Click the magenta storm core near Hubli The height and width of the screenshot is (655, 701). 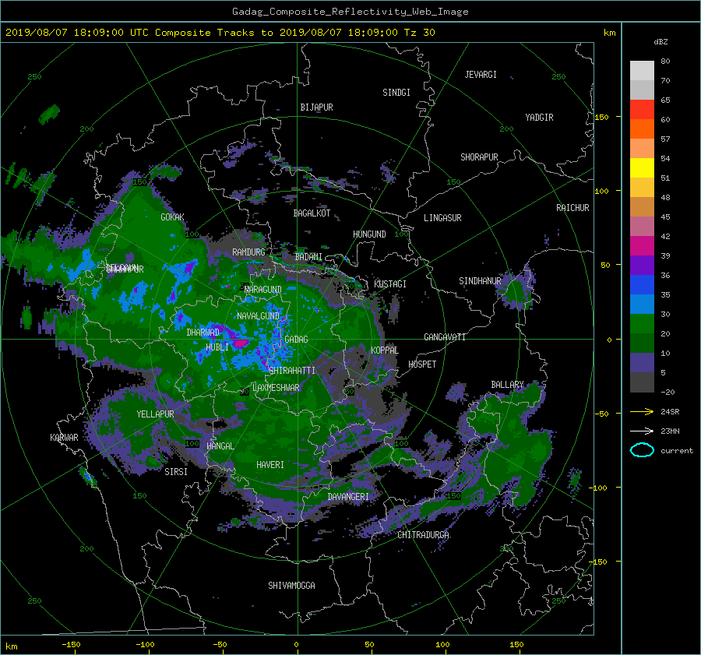[x=241, y=343]
